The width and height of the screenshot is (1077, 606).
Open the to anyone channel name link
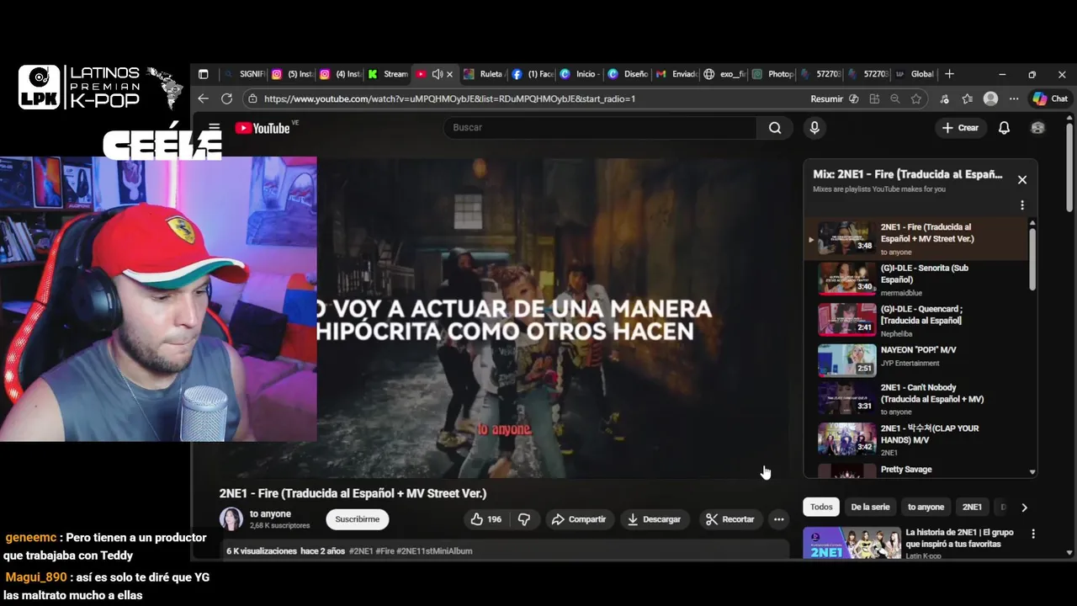point(270,513)
